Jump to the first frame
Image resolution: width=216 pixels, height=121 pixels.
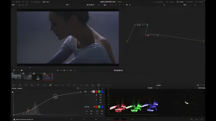click(58, 70)
